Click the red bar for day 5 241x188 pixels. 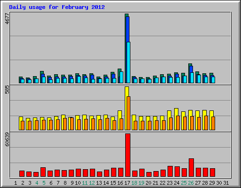pyautogui.click(x=43, y=172)
